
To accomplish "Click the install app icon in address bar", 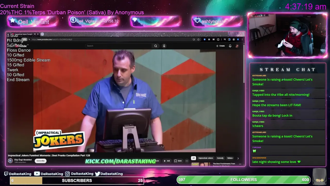I will (194, 40).
